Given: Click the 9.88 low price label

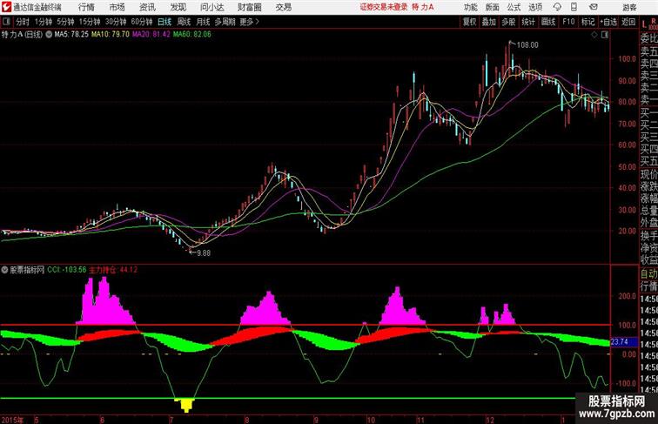Looking at the screenshot, I should click(x=204, y=253).
